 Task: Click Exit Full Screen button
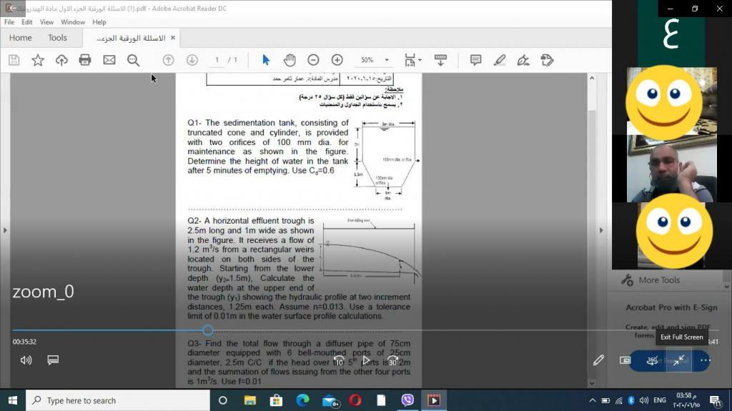681,360
